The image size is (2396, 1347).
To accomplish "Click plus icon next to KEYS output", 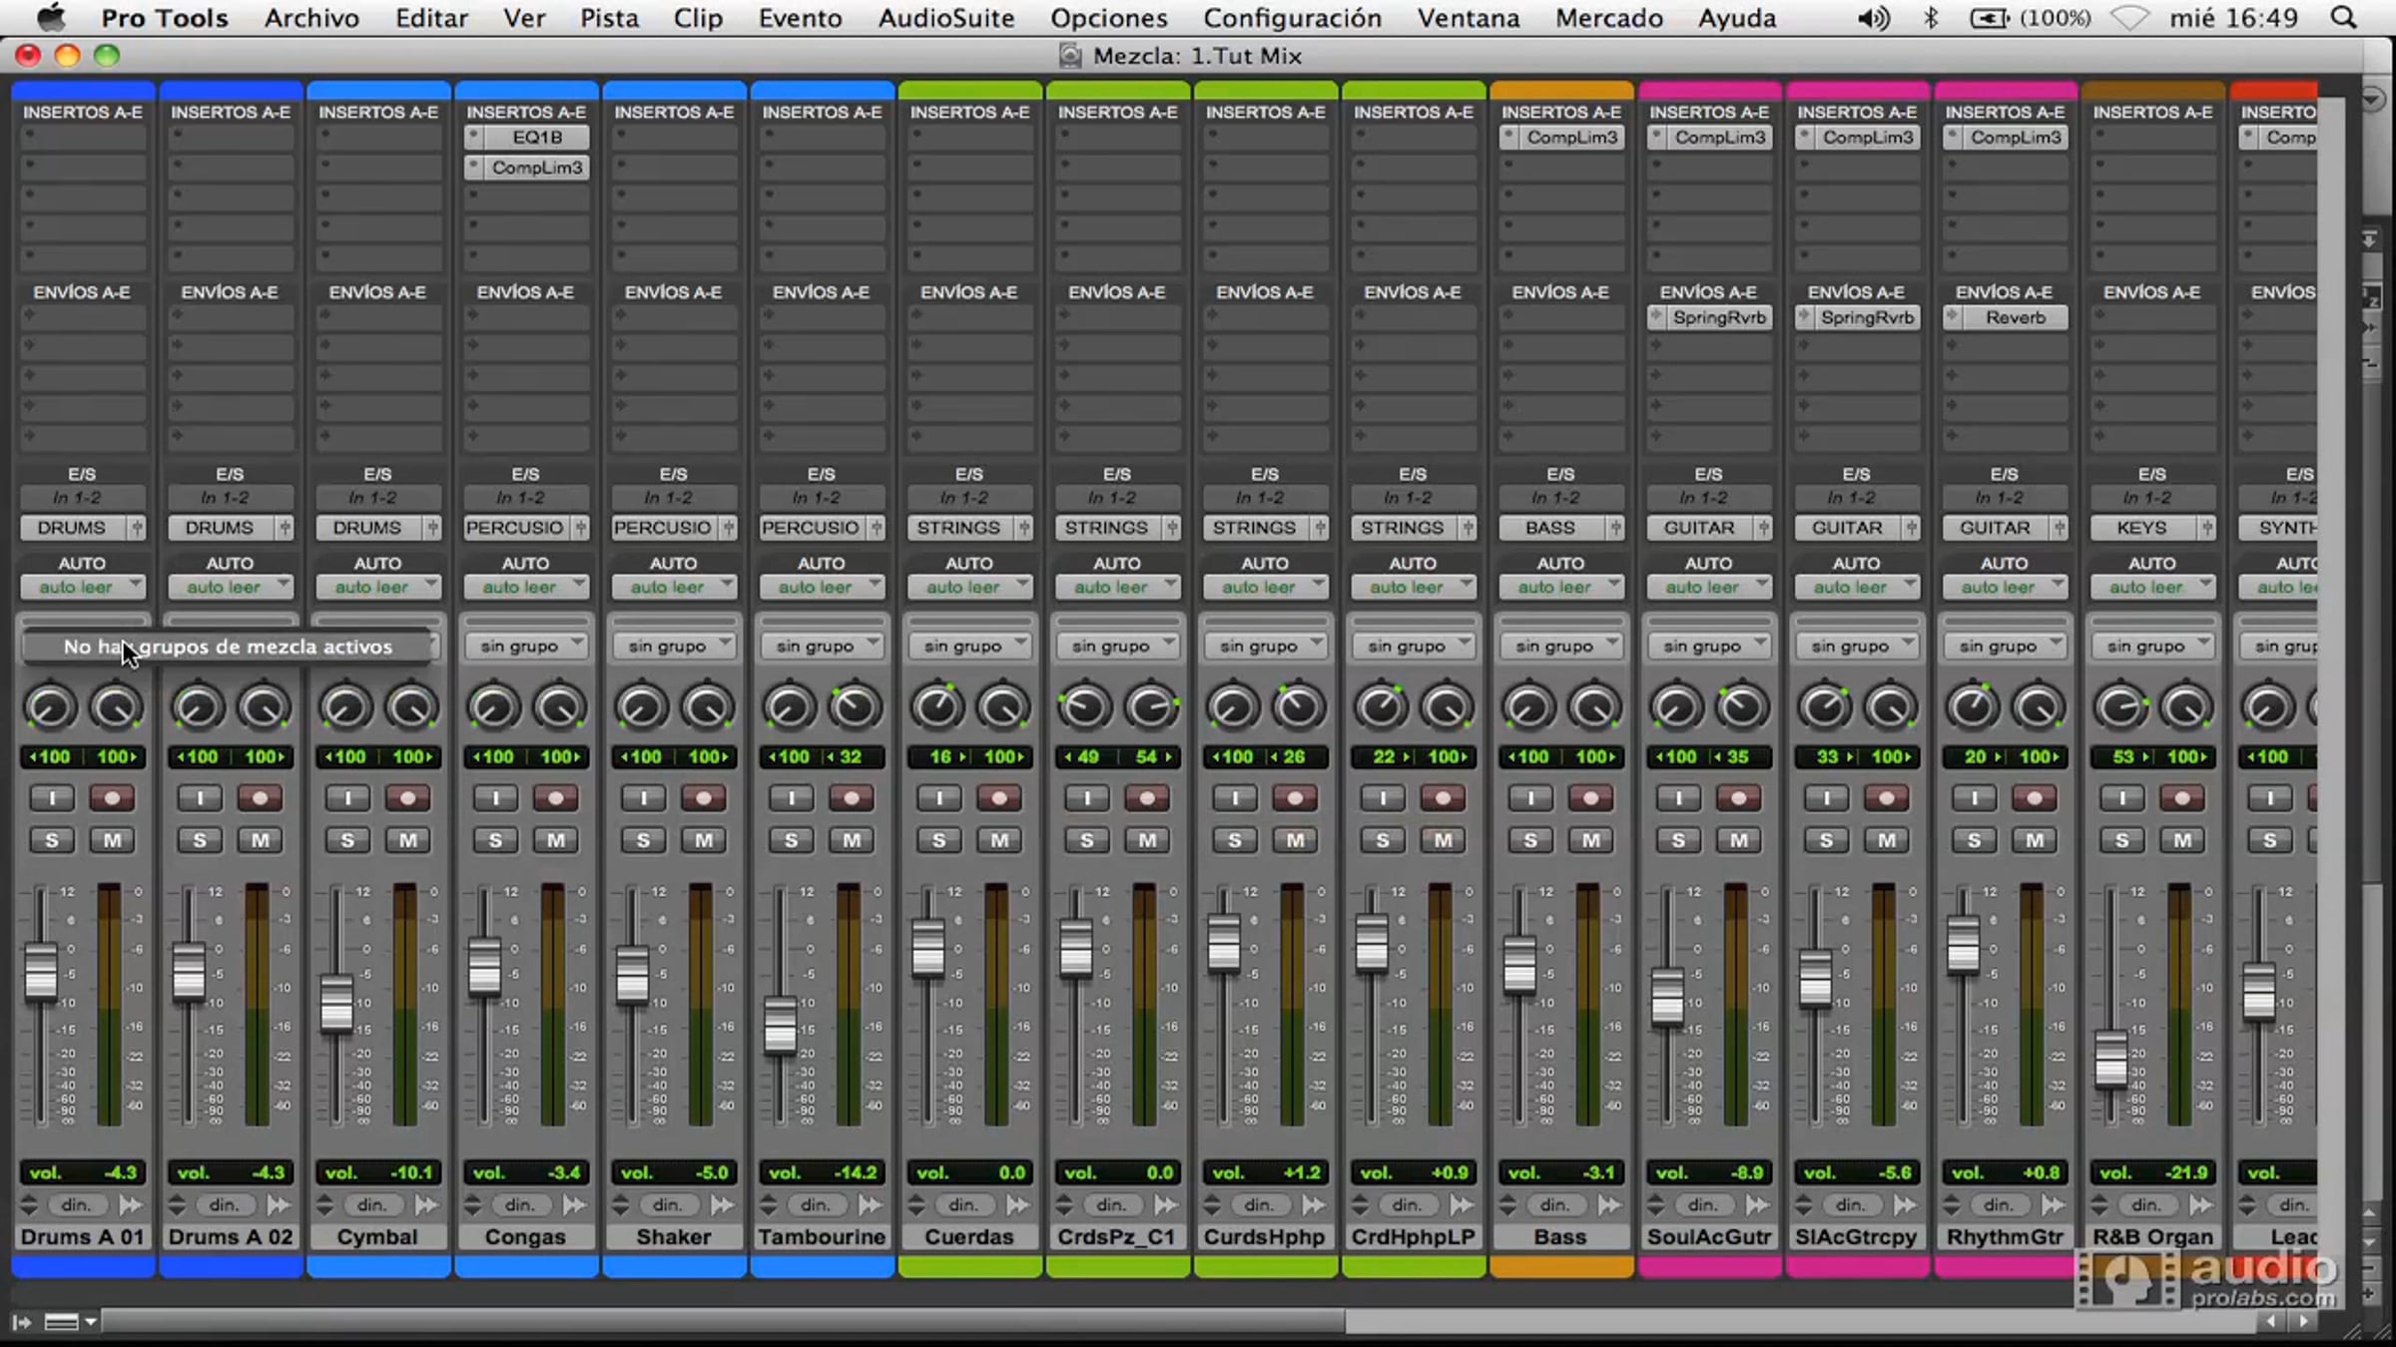I will [x=2206, y=528].
